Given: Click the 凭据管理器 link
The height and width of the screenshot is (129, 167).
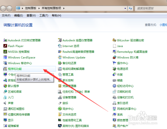Looking at the screenshot, I should [69, 86].
